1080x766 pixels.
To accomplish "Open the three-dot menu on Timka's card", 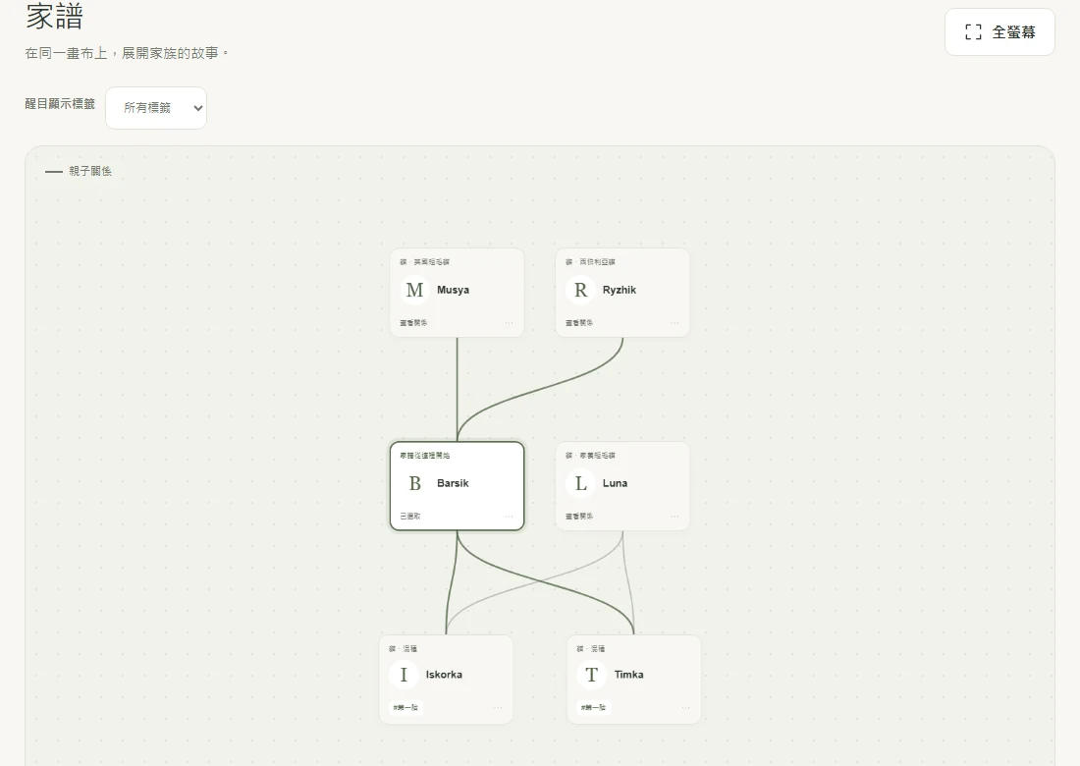I will [686, 707].
